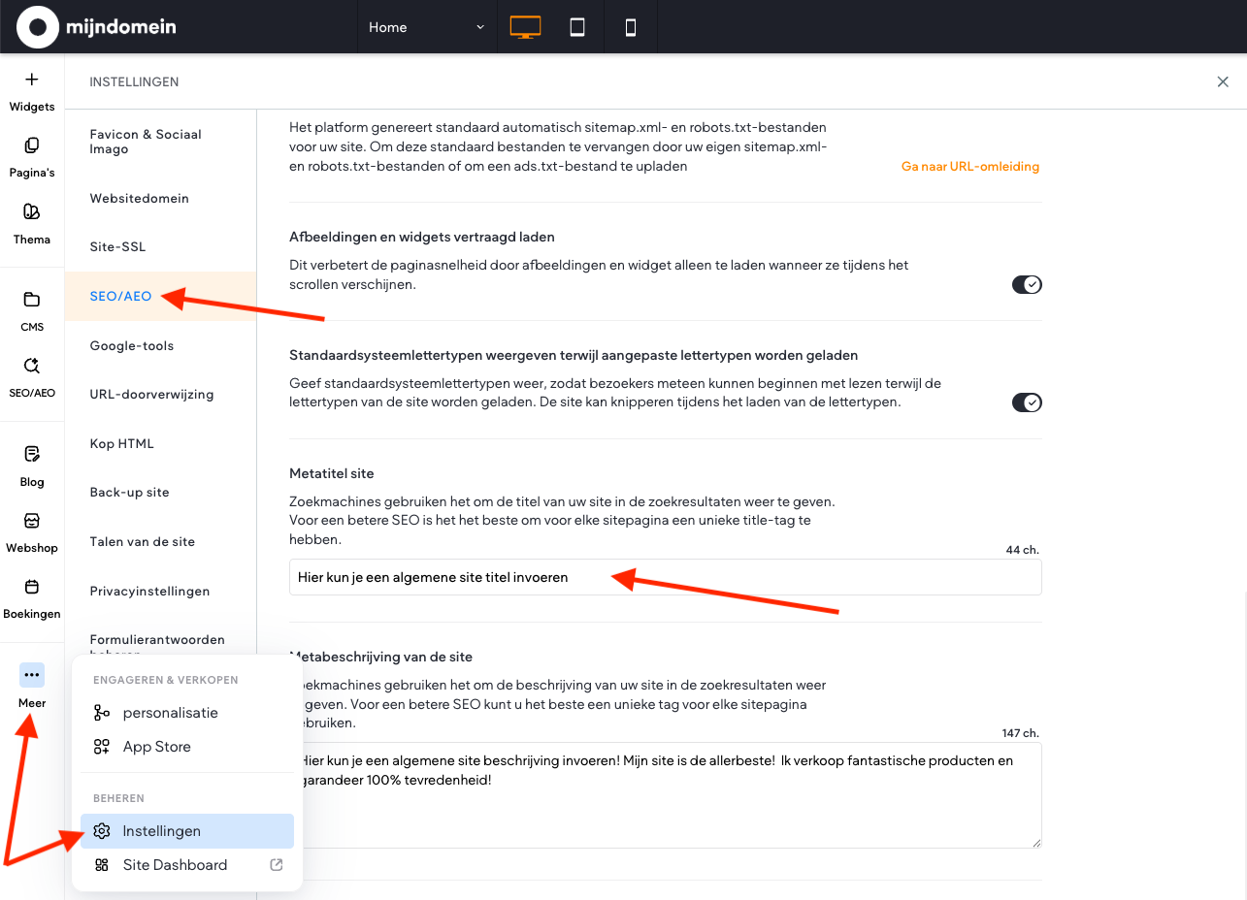The width and height of the screenshot is (1247, 900).
Task: Open the Widgets plus icon
Action: tap(32, 80)
